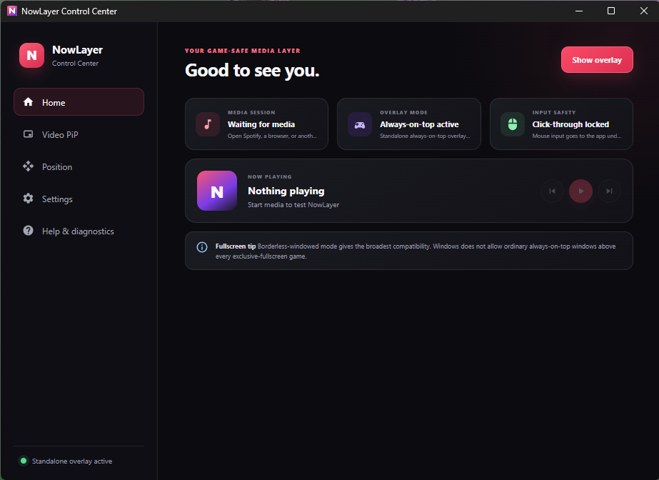This screenshot has height=480, width=659.
Task: Maximize the NowLayer Control Center window
Action: [x=611, y=11]
